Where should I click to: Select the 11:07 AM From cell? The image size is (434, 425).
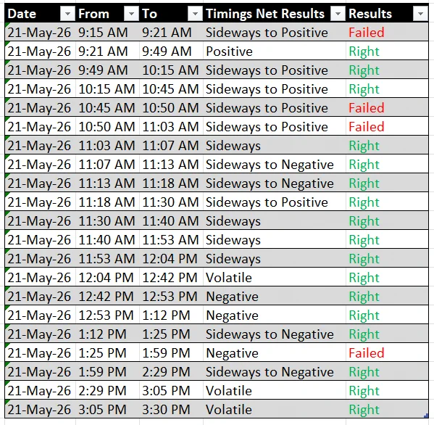[107, 165]
